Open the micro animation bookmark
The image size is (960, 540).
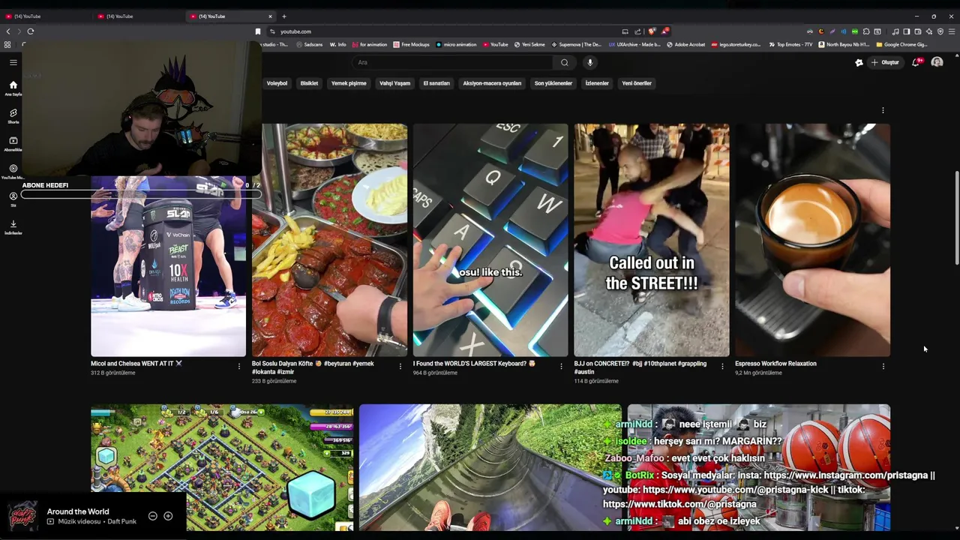(456, 44)
